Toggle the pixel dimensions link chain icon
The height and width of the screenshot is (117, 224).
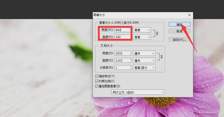point(157,33)
